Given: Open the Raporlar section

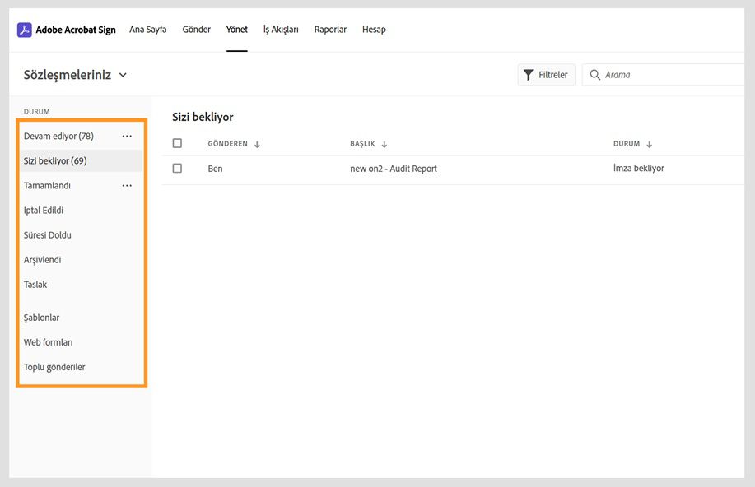Looking at the screenshot, I should 330,29.
